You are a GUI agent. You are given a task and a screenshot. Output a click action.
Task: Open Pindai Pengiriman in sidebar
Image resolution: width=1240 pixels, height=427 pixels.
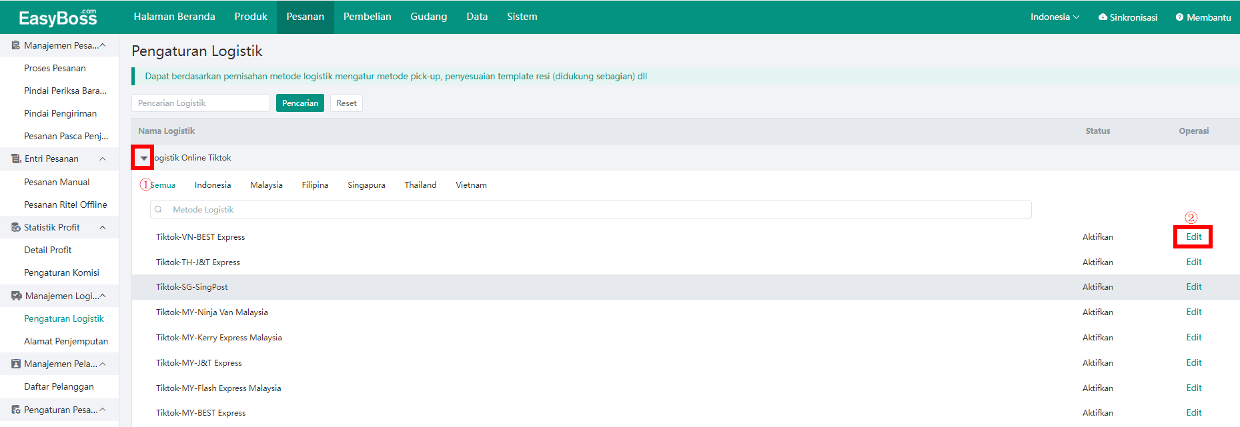(x=59, y=113)
